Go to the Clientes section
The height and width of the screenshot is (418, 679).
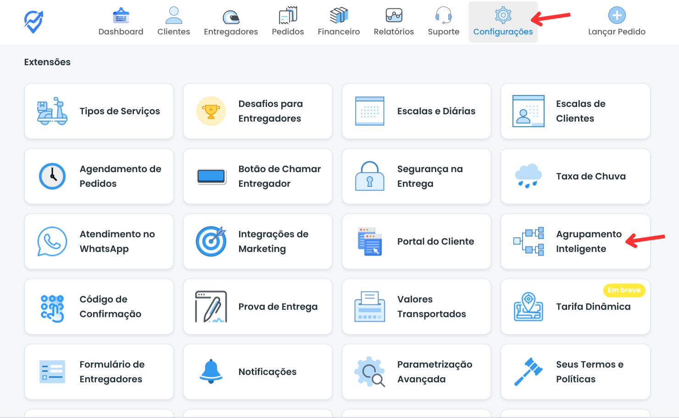173,22
